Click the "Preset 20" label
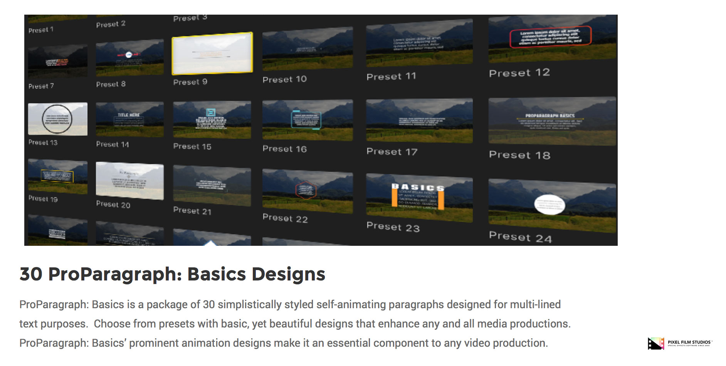This screenshot has width=726, height=366. tap(113, 204)
